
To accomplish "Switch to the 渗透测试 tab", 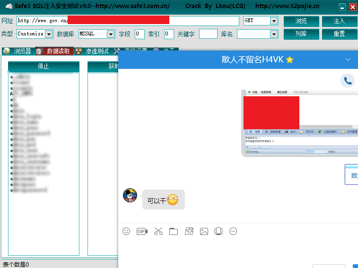I will pyautogui.click(x=93, y=51).
